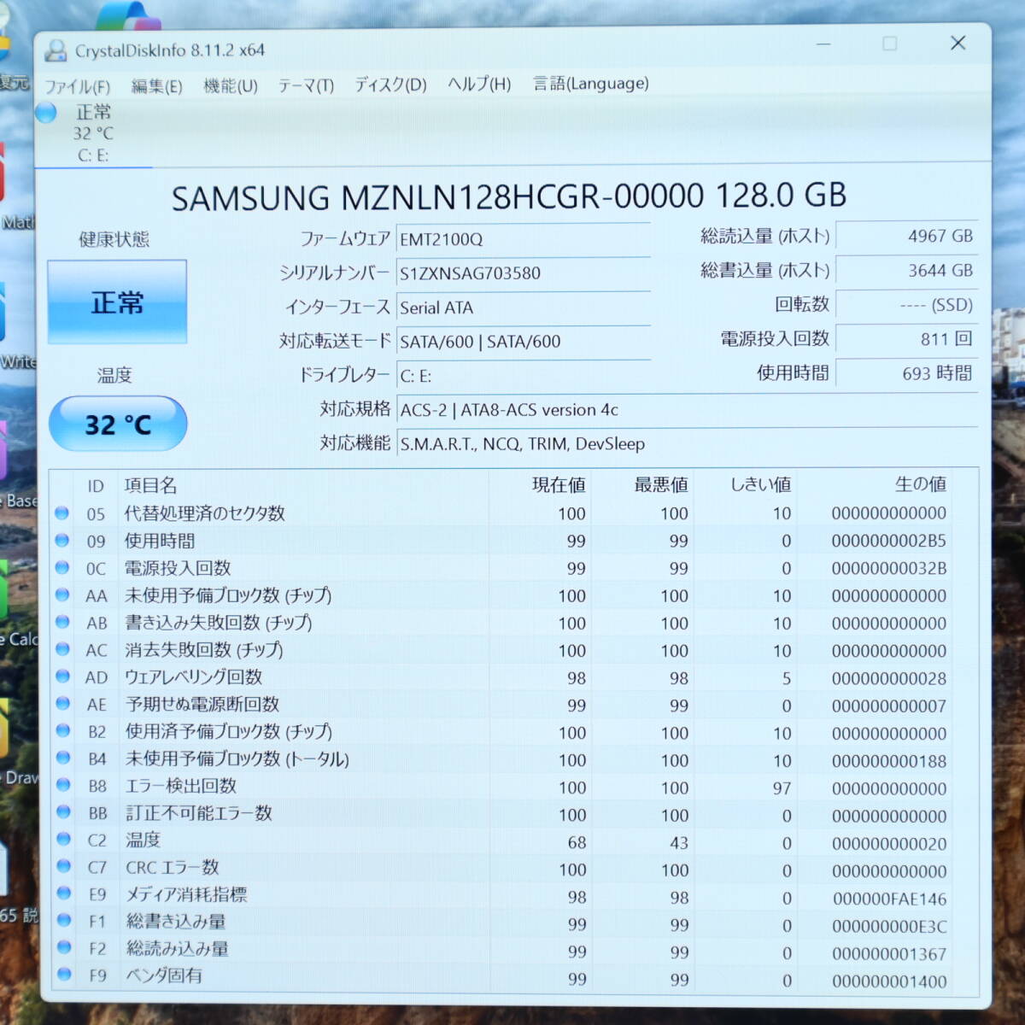Select the メディア消耗指標 attribute name
Image resolution: width=1025 pixels, height=1025 pixels.
[x=186, y=894]
